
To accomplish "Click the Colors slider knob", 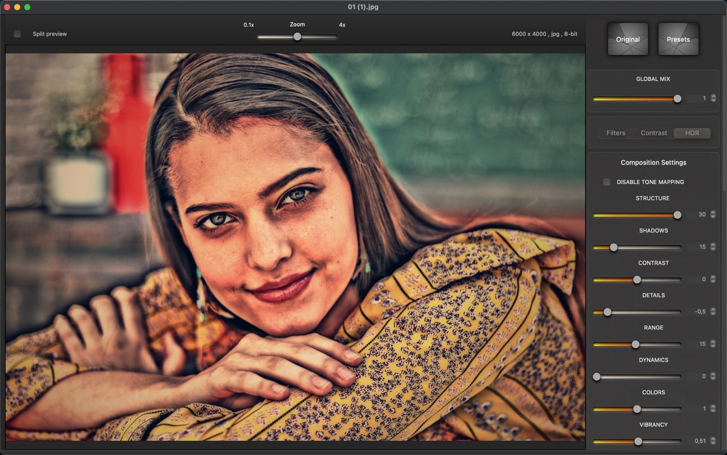I will pos(637,409).
